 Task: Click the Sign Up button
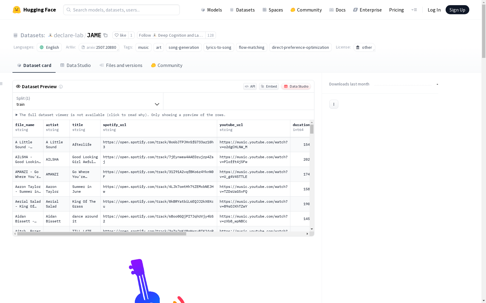(457, 10)
